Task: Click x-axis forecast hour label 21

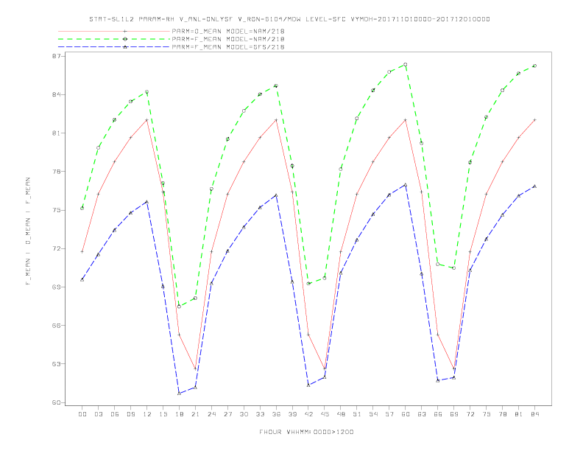Action: [x=195, y=414]
